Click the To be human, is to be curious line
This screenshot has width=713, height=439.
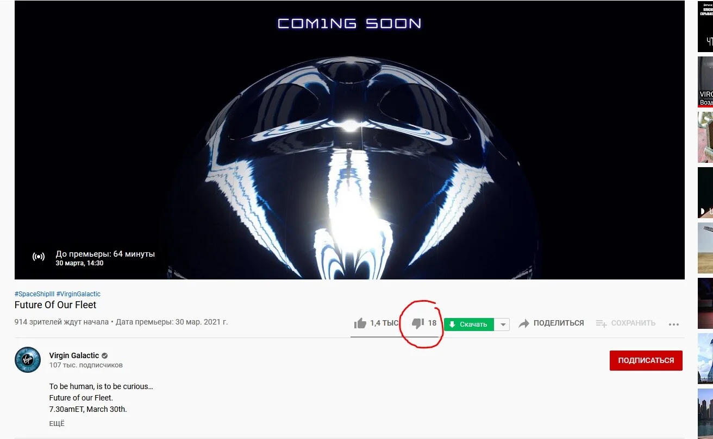click(x=101, y=386)
